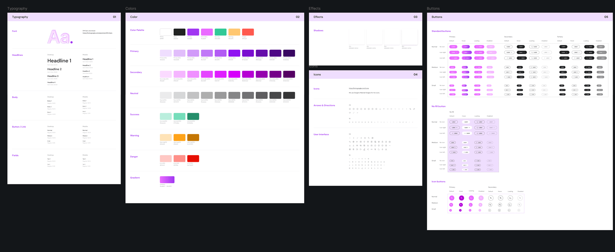Click the Primary Default Label button
This screenshot has width=615, height=252.
pos(453,47)
